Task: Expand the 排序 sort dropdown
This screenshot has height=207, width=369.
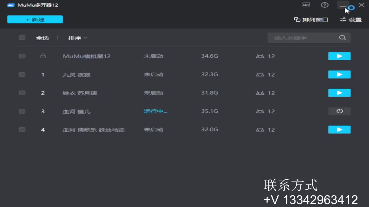Action: pos(77,38)
